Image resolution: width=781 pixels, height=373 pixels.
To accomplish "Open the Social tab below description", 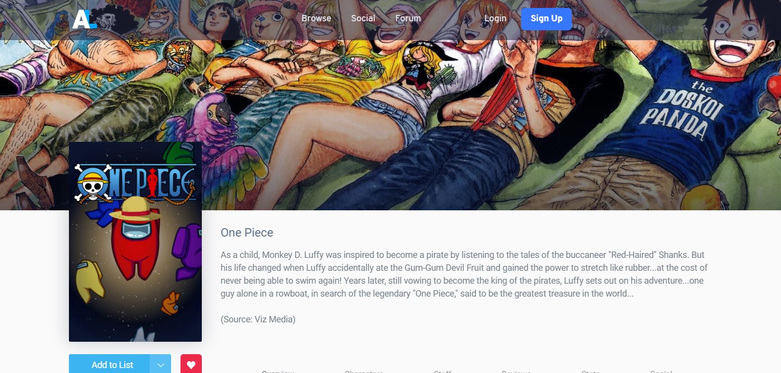I will pyautogui.click(x=661, y=371).
